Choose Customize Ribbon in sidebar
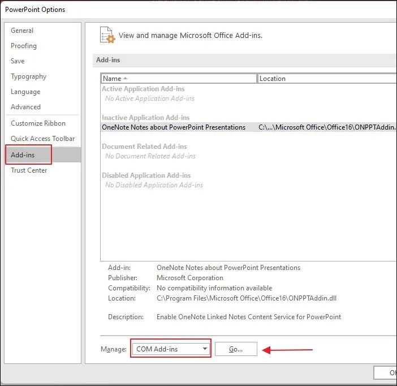The width and height of the screenshot is (397, 386). (x=38, y=123)
